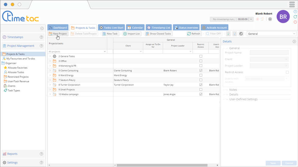Image resolution: width=298 pixels, height=167 pixels.
Task: Open help for Project Management section
Action: point(41,46)
